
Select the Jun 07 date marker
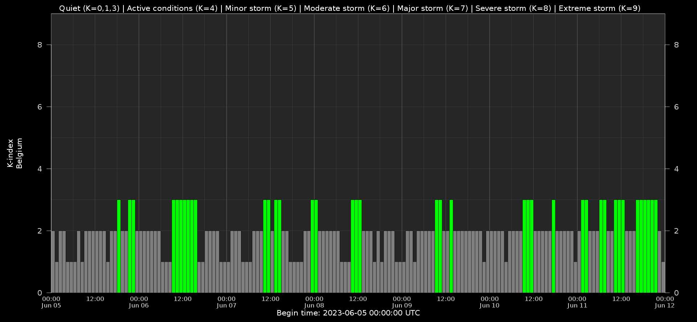(x=227, y=302)
